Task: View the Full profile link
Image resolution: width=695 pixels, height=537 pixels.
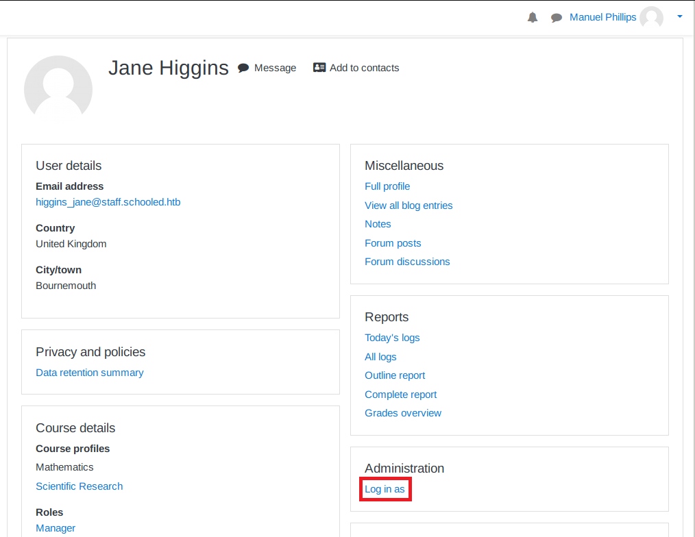Action: [x=387, y=186]
